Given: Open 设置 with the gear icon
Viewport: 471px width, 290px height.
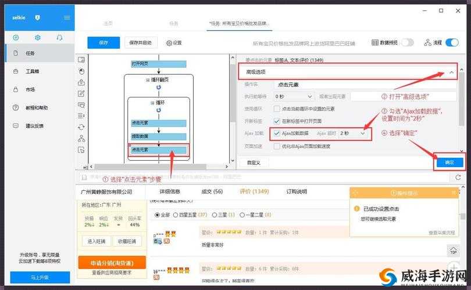Looking at the screenshot, I should [174, 43].
